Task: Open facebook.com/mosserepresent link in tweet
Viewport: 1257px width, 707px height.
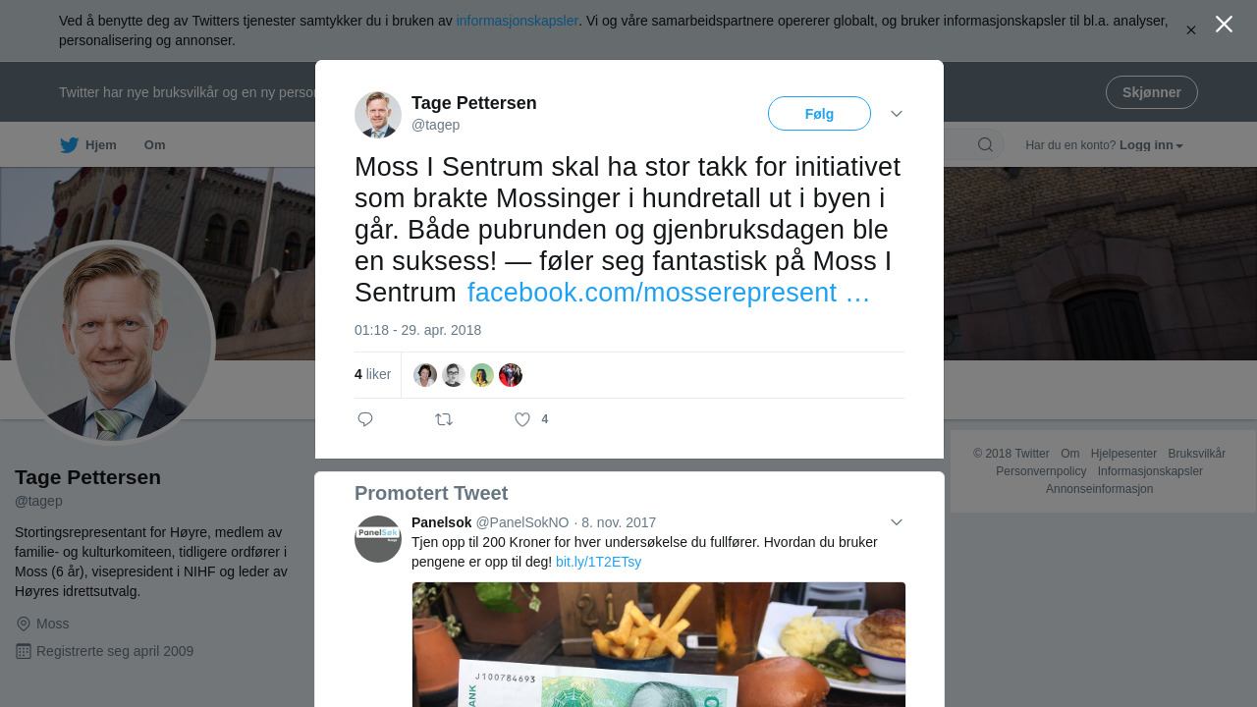Action: [x=669, y=293]
